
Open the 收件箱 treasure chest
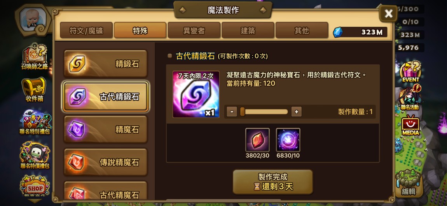pyautogui.click(x=35, y=90)
